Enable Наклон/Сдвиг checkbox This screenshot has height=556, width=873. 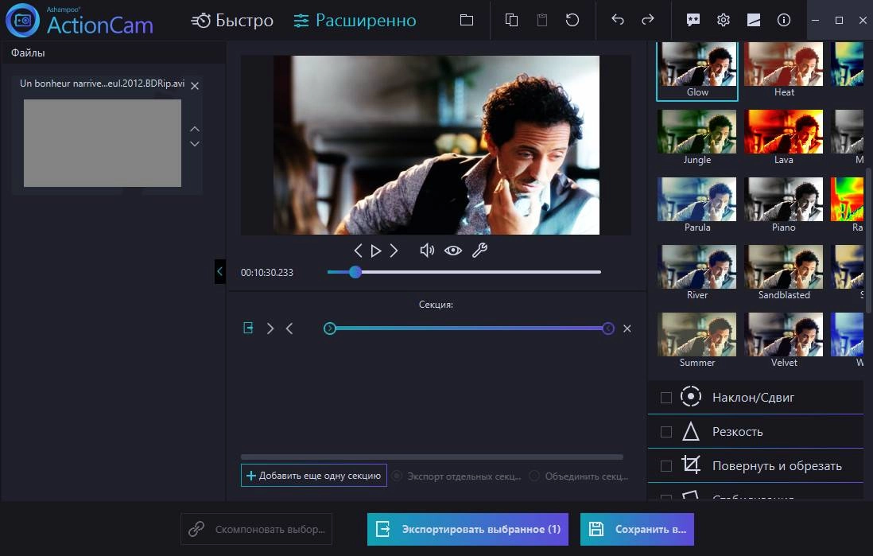click(666, 398)
